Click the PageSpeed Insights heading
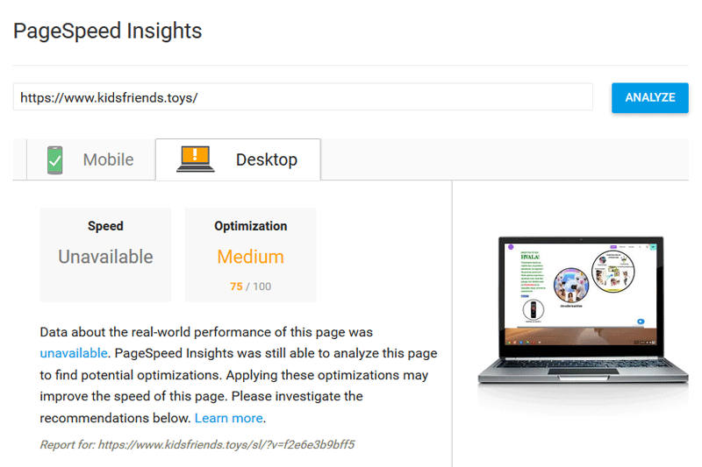Viewport: 702px width, 467px height. click(108, 32)
